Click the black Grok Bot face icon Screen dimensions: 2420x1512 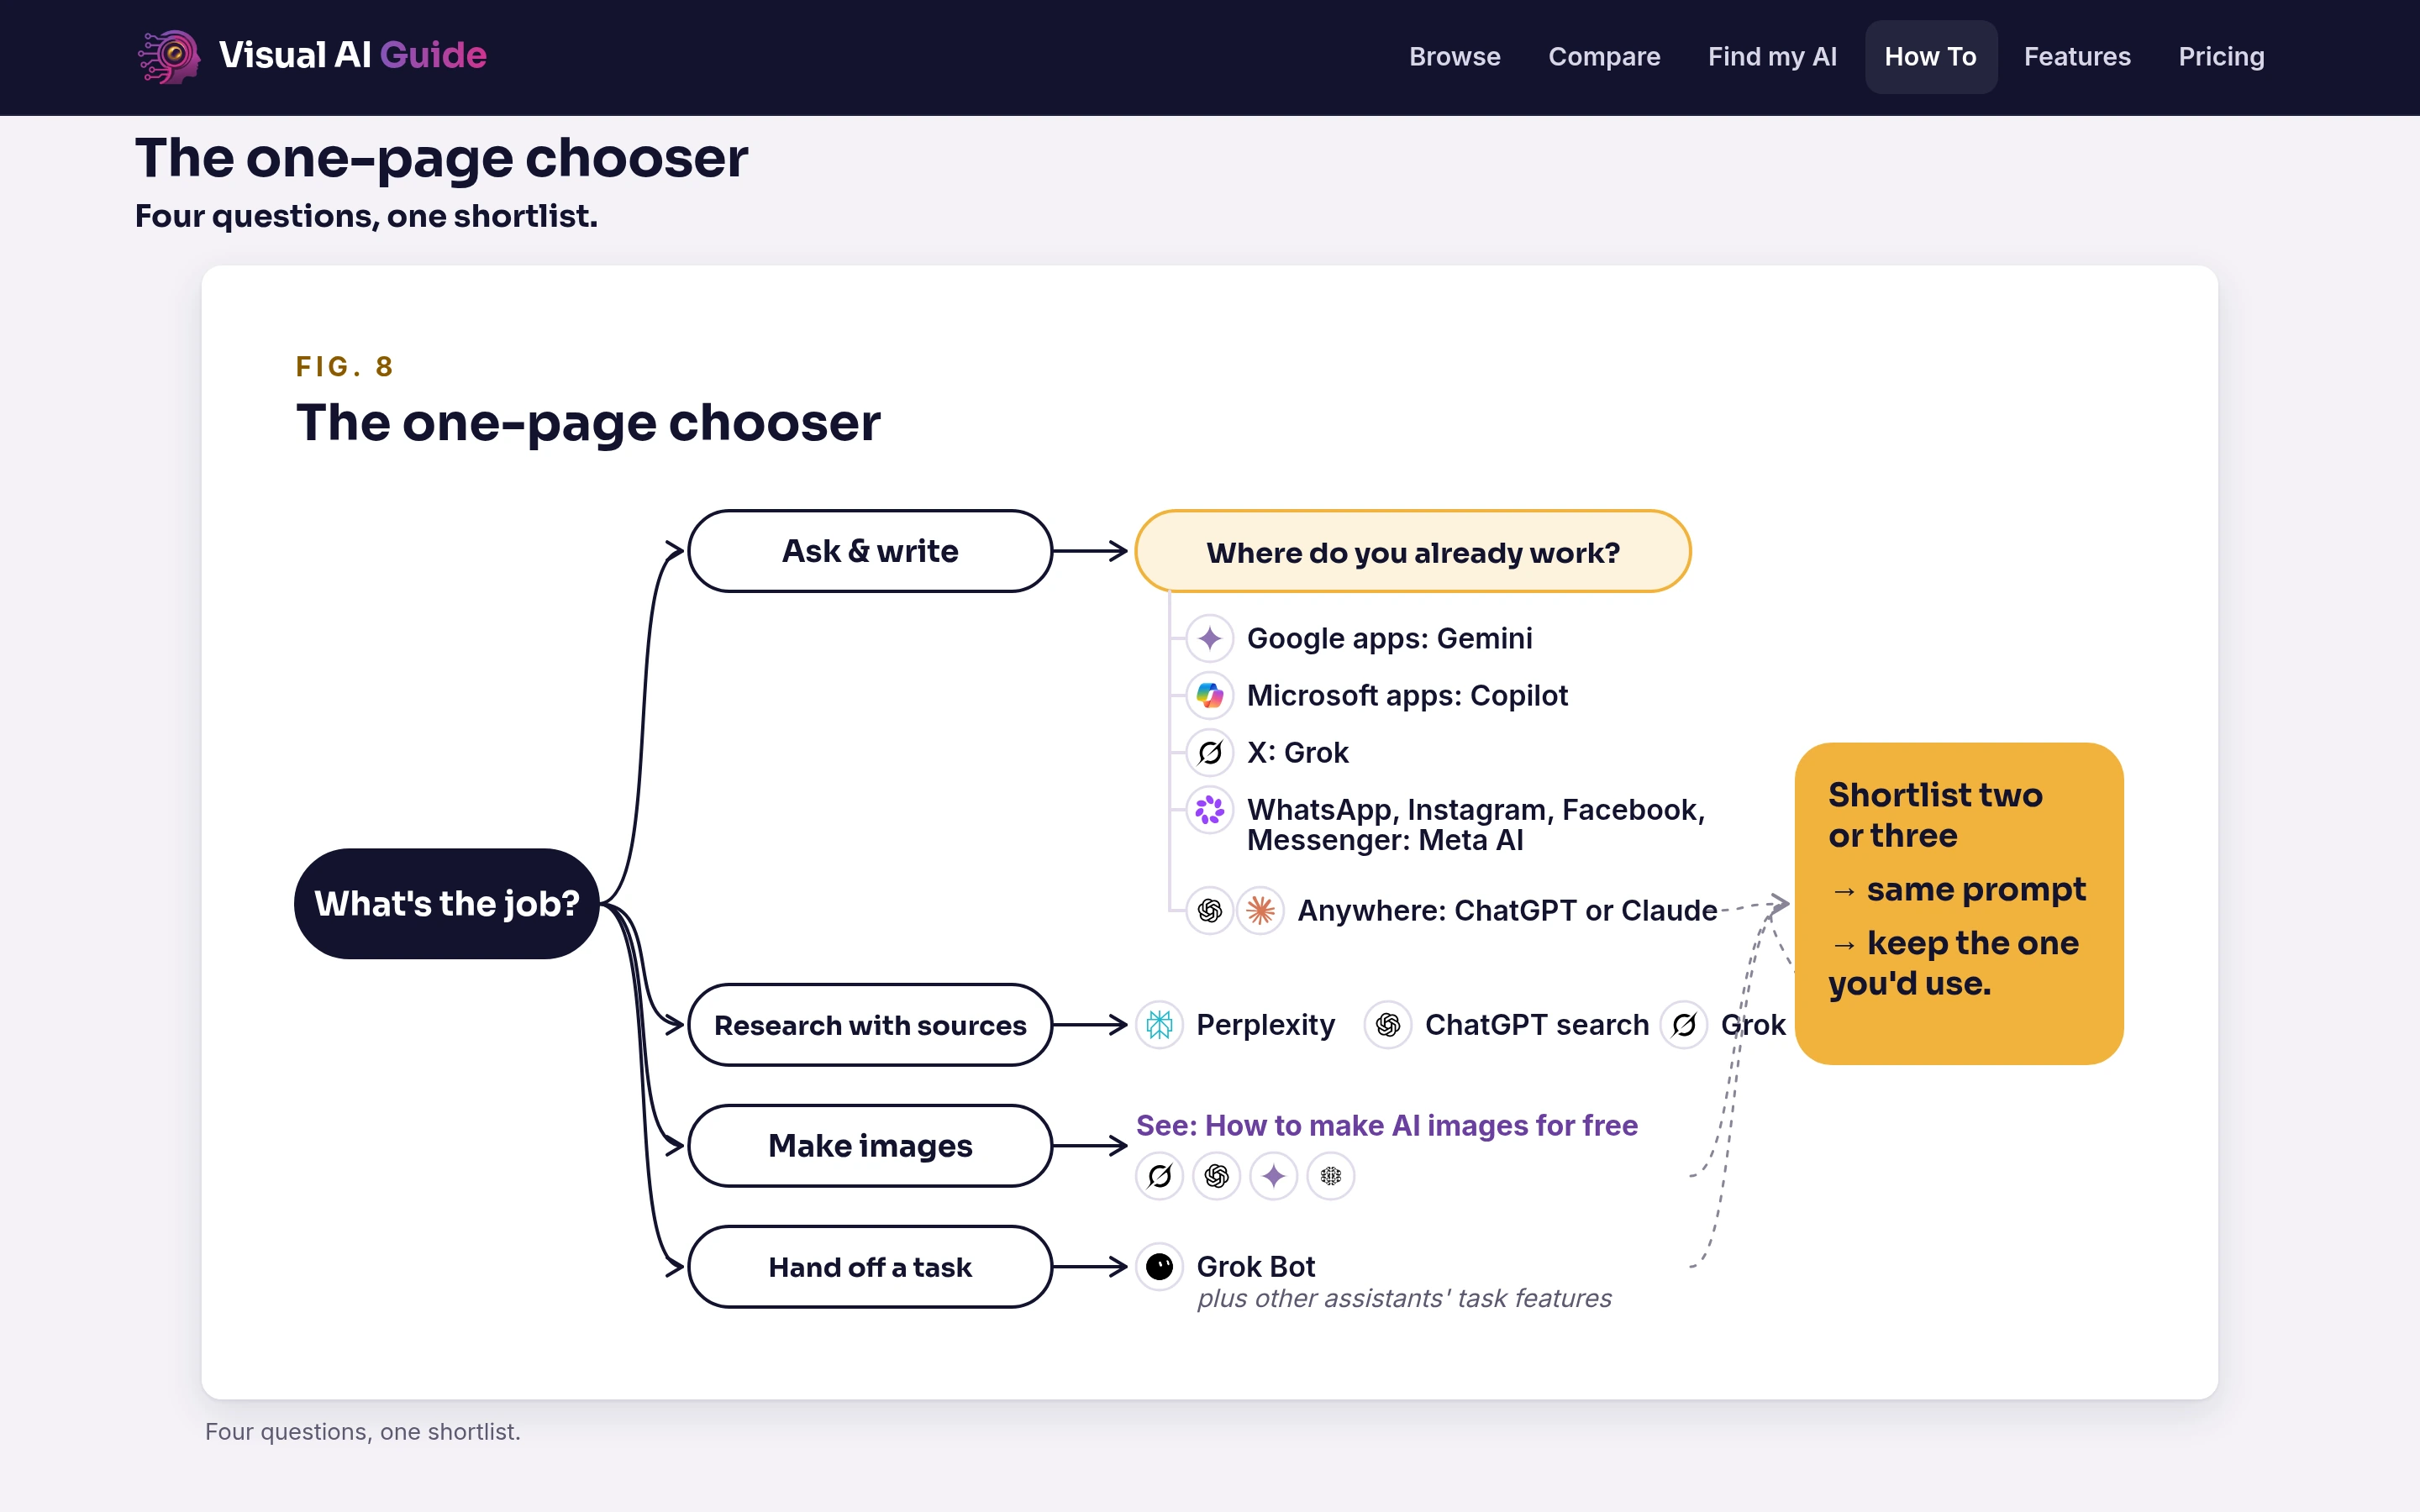[1159, 1267]
